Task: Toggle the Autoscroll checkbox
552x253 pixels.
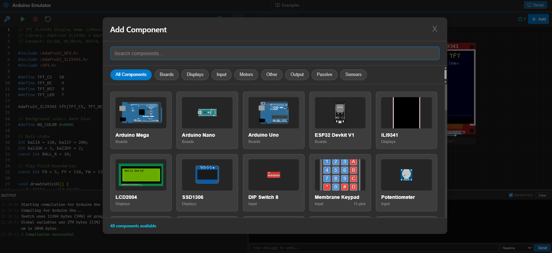Action: pos(511,195)
